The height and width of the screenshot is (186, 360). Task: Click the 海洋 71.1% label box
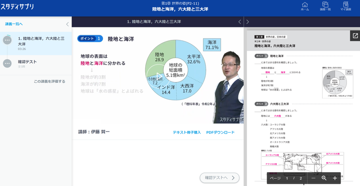click(x=211, y=45)
